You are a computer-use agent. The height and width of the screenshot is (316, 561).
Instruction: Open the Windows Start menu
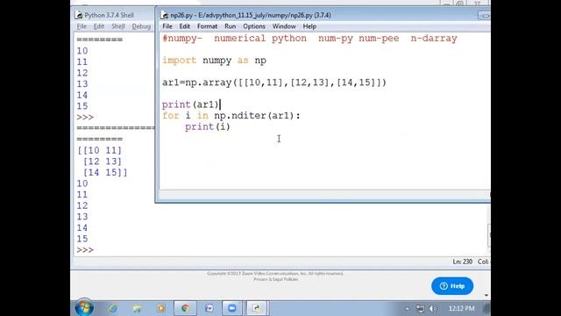[x=84, y=308]
